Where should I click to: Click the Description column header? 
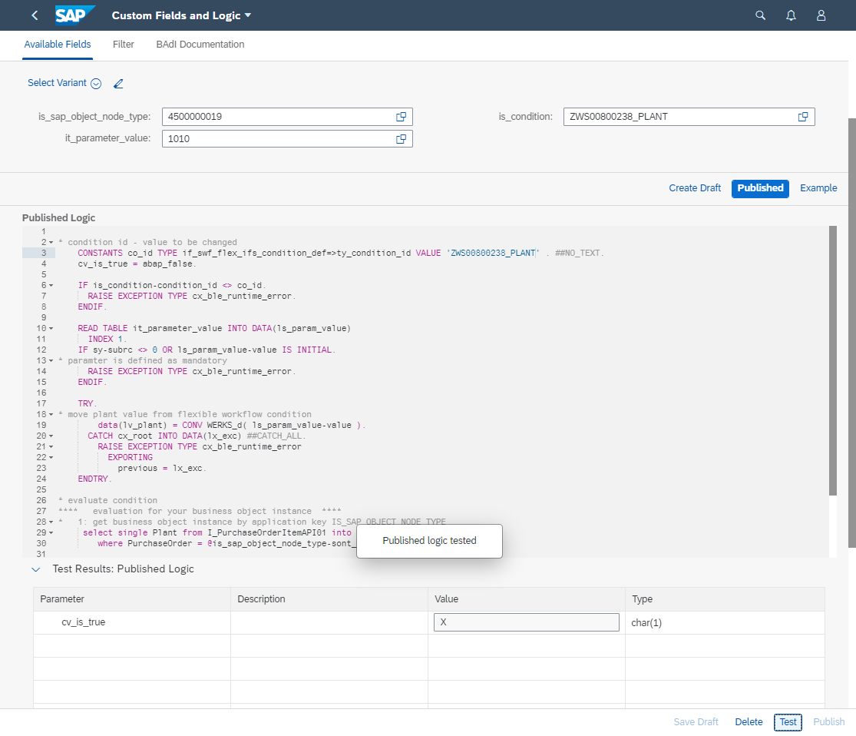pyautogui.click(x=329, y=599)
